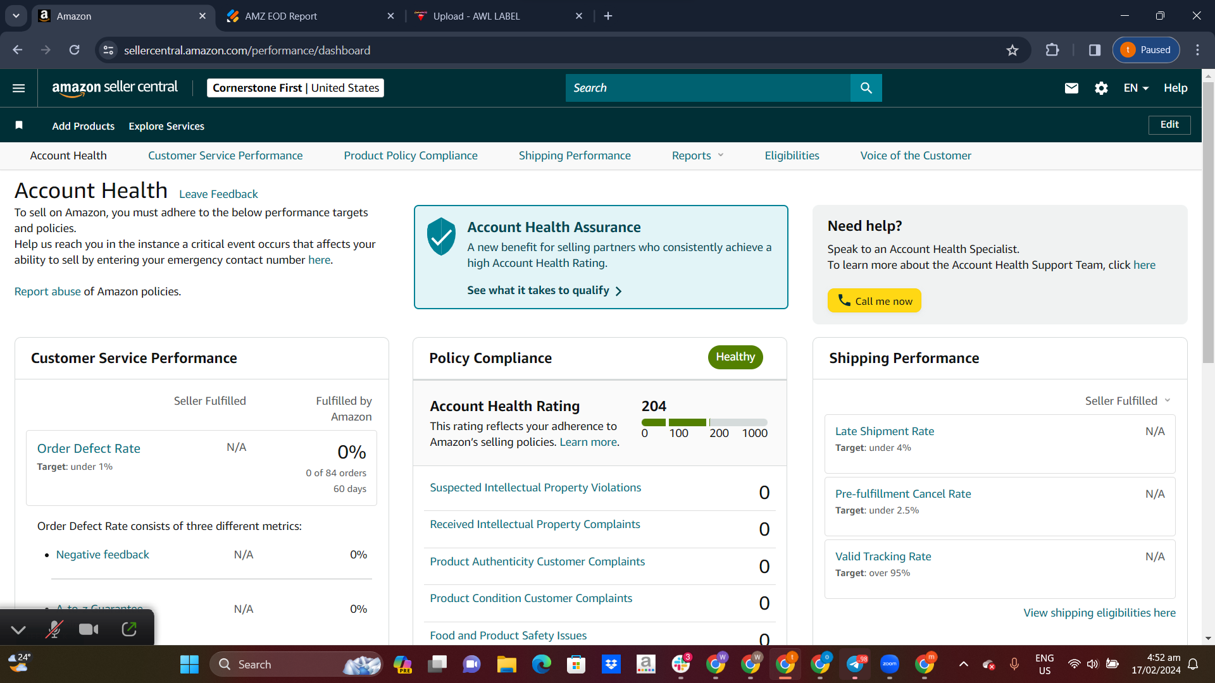
Task: Open Suspected Intellectual Property Violations link
Action: pyautogui.click(x=535, y=488)
